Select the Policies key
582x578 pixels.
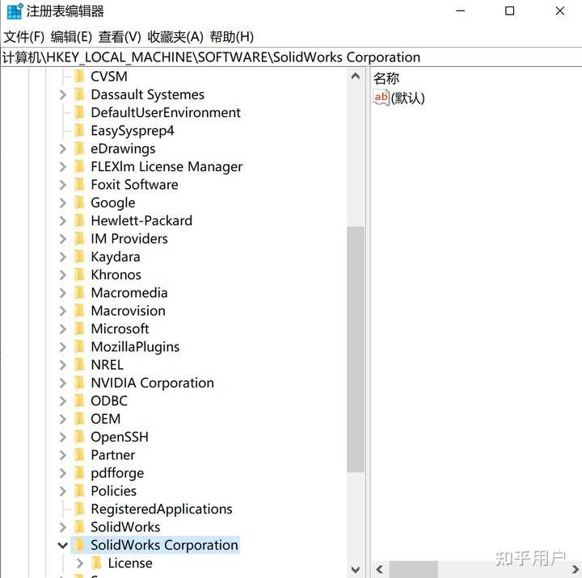coord(114,491)
